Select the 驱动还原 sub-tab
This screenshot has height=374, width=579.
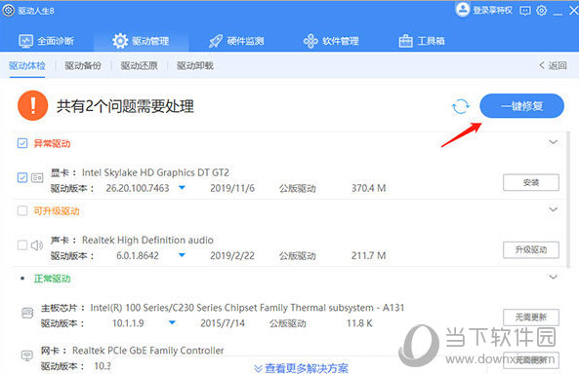click(x=140, y=66)
